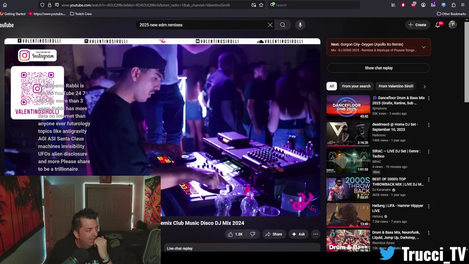Open the tracking protection shield icon
469x264 pixels.
click(43, 5)
